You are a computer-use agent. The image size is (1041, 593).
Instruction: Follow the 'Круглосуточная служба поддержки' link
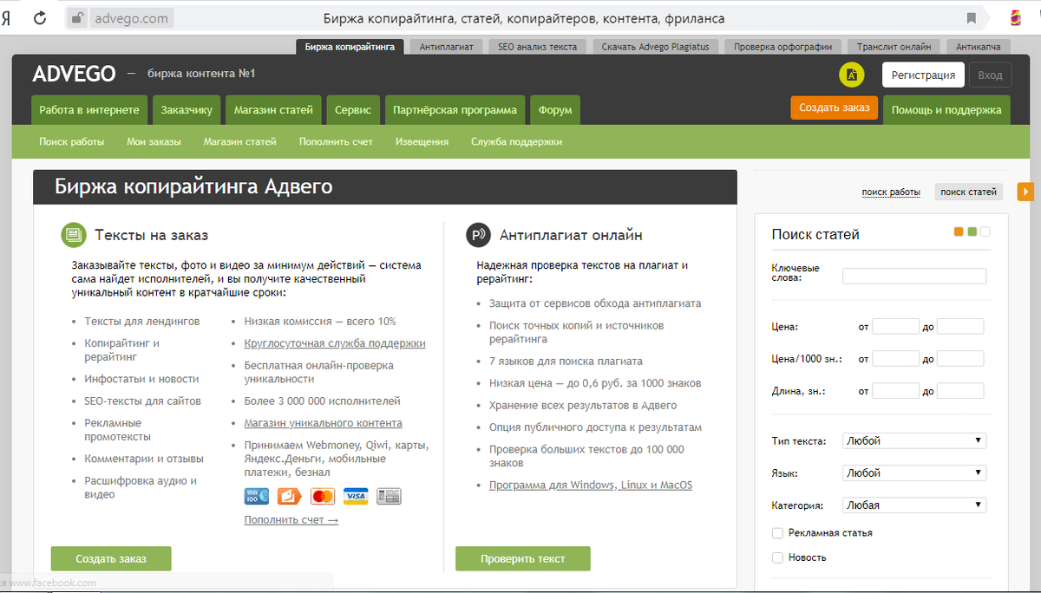[335, 343]
